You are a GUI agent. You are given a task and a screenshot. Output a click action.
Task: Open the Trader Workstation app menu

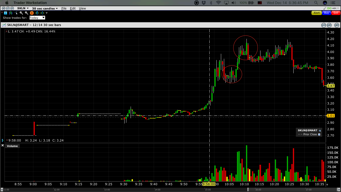[x=30, y=3]
